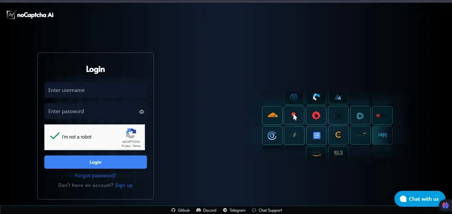
Task: Click the Enter username field
Action: pos(95,90)
